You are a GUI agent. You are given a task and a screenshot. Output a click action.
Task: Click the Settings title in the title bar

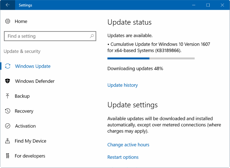tap(25, 5)
